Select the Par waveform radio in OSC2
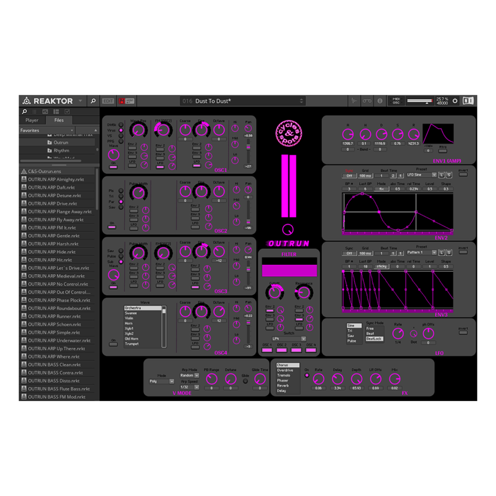Screen dimensions: 496x496 (x=121, y=202)
